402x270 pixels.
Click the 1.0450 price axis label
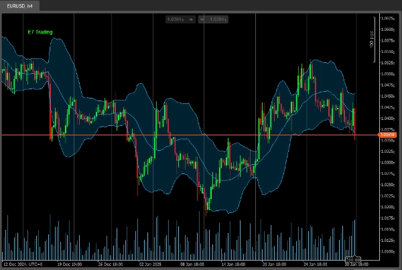(387, 96)
